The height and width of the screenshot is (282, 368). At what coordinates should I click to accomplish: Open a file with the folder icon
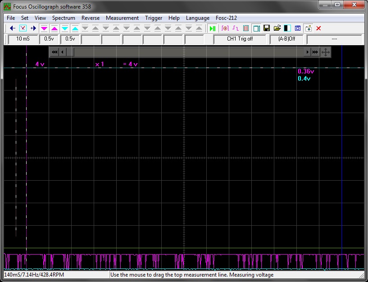[x=277, y=28]
